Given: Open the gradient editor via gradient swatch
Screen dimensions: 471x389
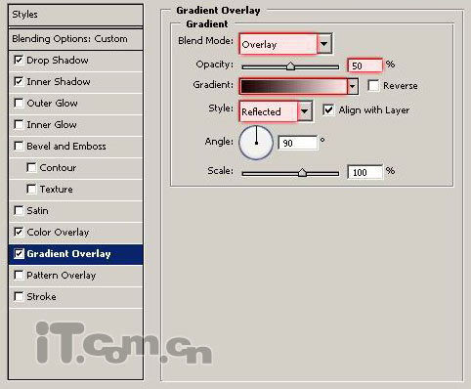Looking at the screenshot, I should [293, 87].
